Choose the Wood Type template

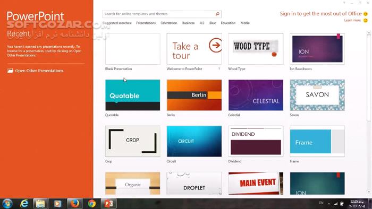[256, 49]
